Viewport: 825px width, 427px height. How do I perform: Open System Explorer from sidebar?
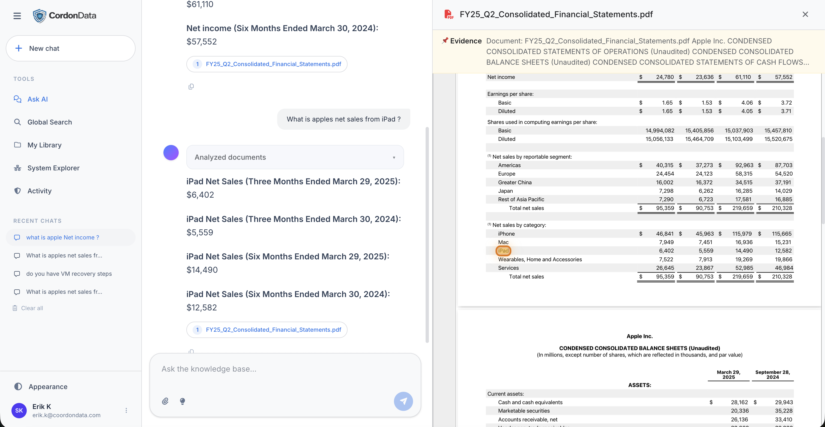tap(53, 168)
